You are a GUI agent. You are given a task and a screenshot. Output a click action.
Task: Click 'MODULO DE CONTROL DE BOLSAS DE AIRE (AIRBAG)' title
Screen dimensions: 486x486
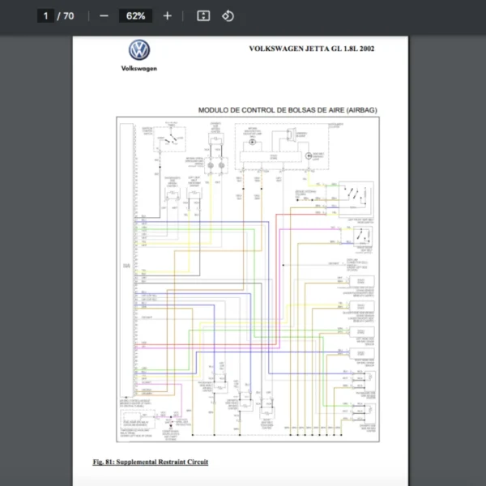(288, 110)
